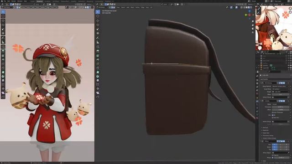
Task: Click Shrinkwrap Target object field
Action: [x=281, y=92]
